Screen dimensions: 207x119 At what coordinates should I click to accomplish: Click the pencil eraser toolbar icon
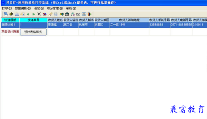pos(50,14)
